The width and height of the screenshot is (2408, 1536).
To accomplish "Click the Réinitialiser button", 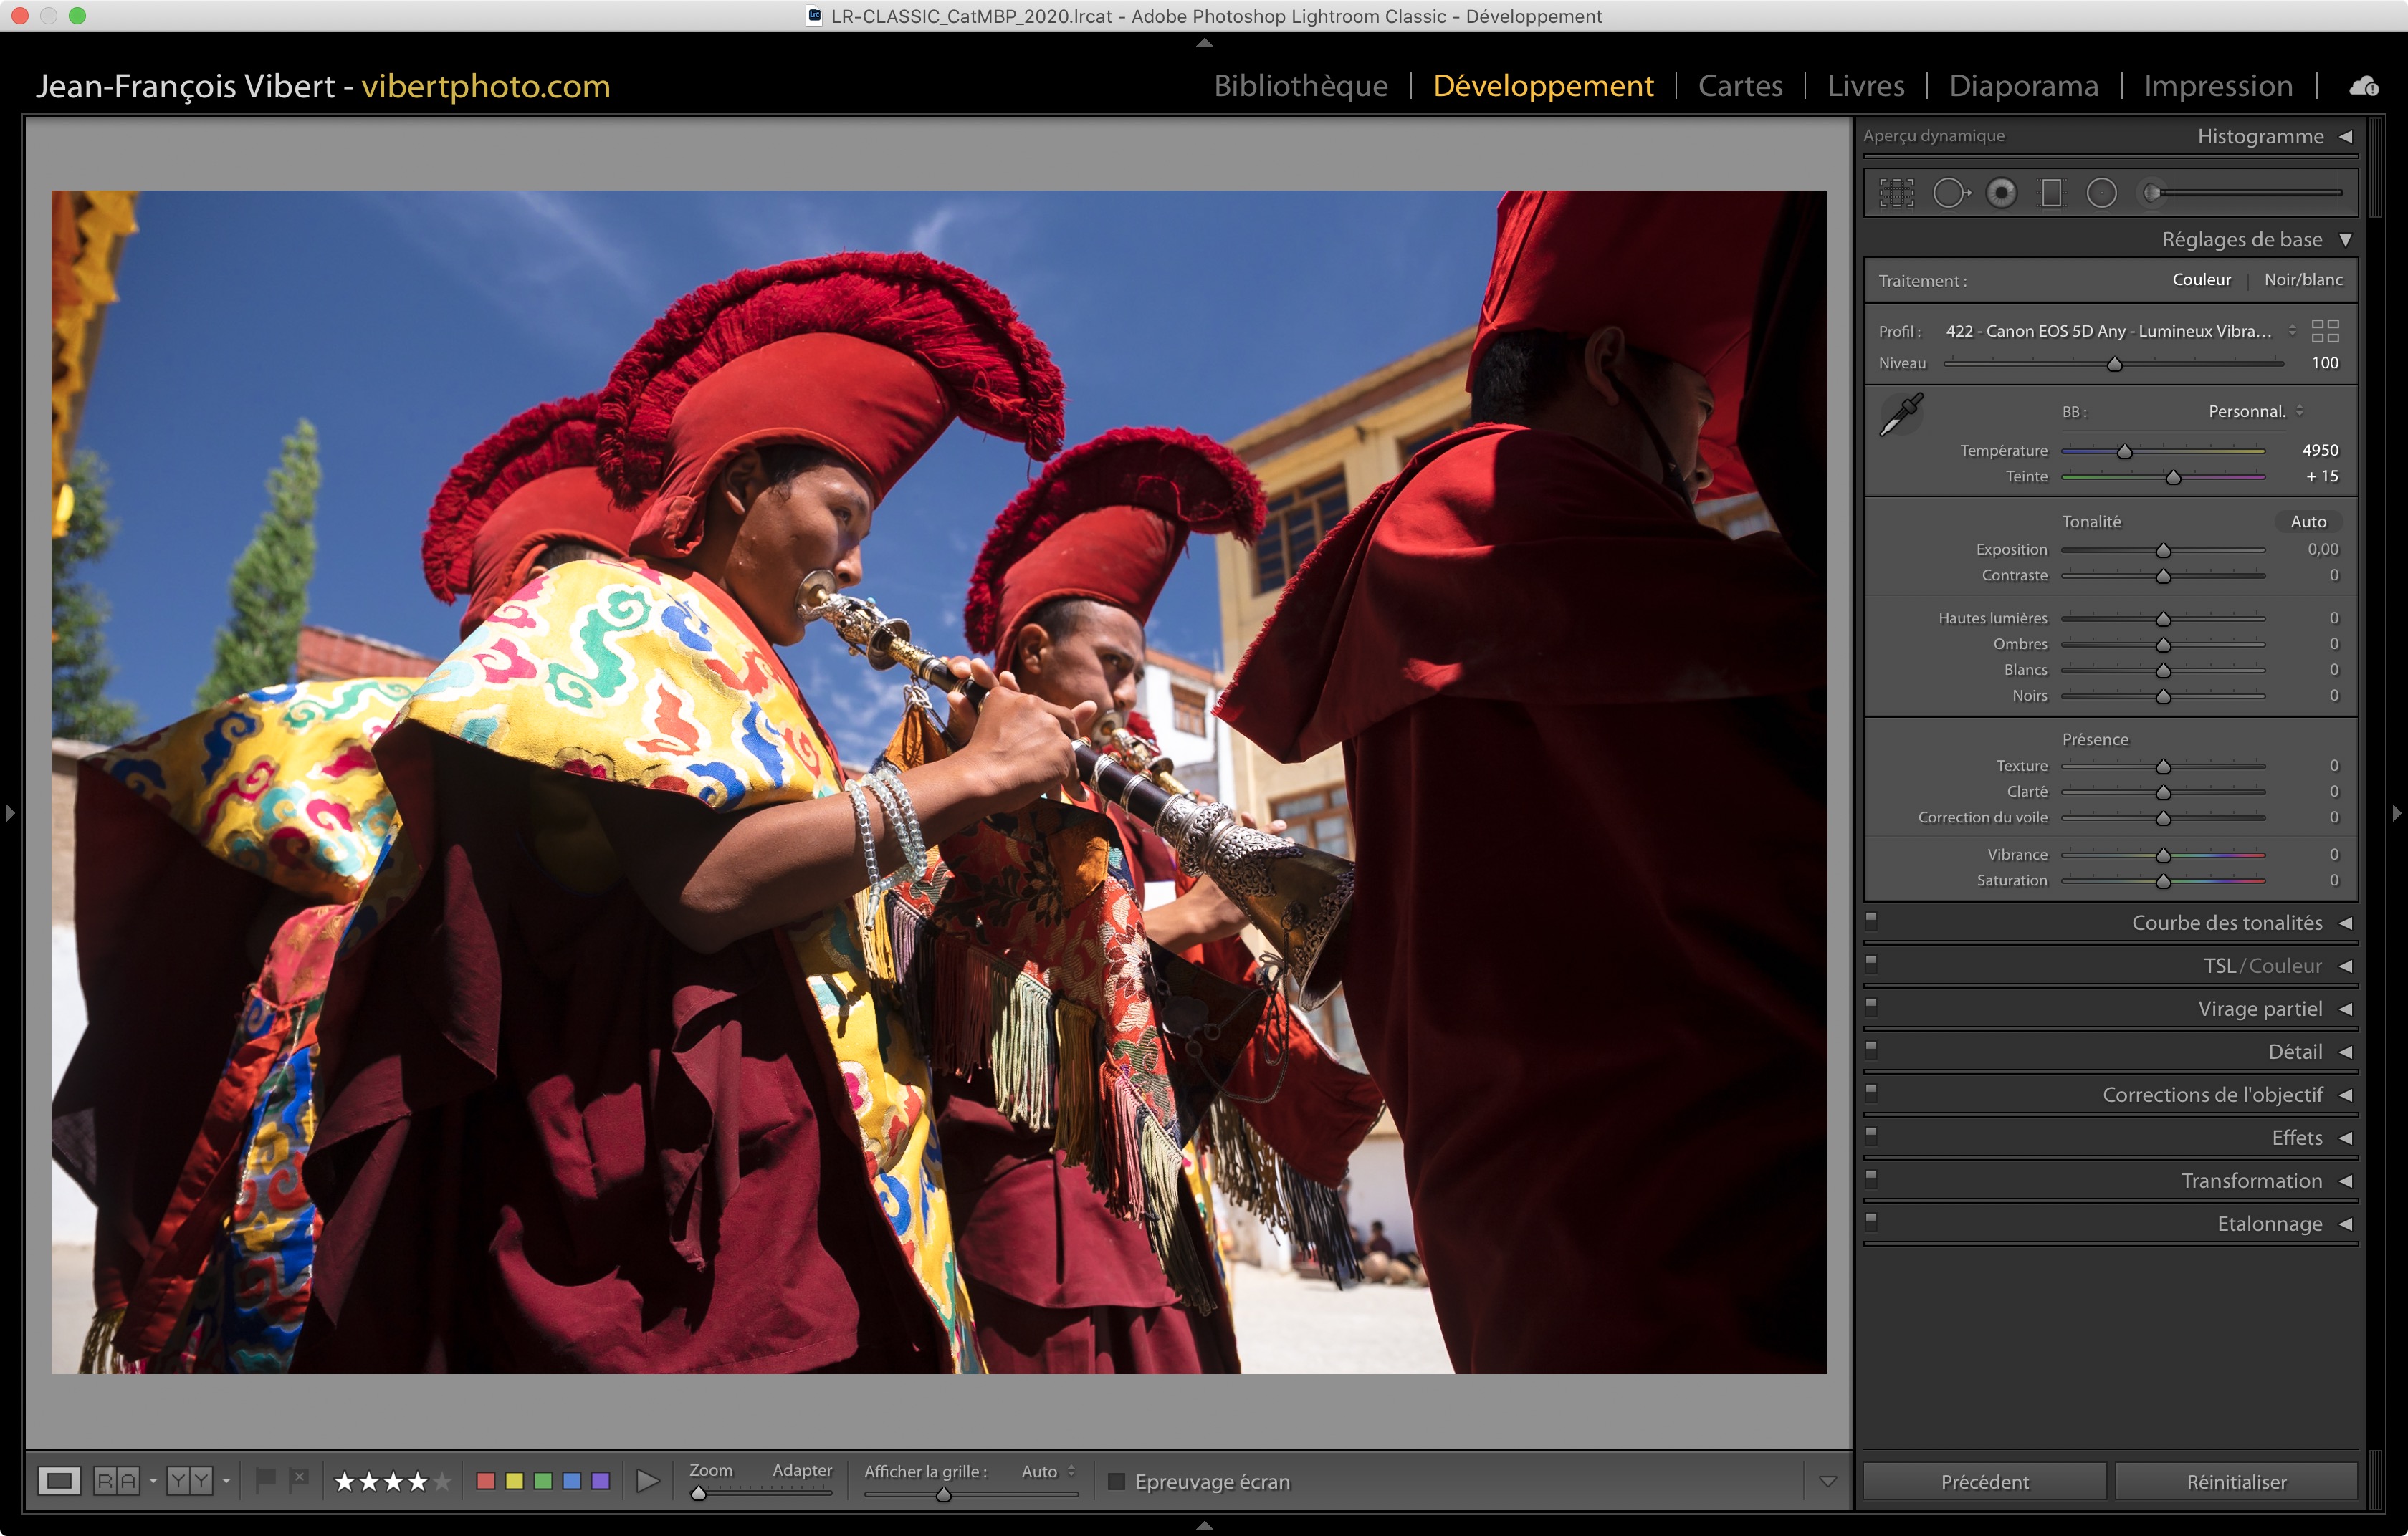I will [2235, 1481].
